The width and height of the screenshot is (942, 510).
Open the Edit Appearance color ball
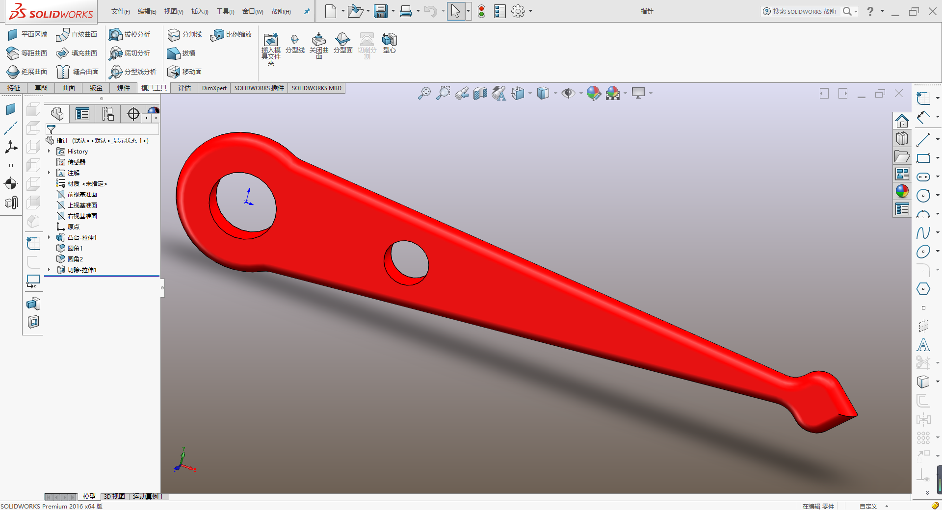594,93
